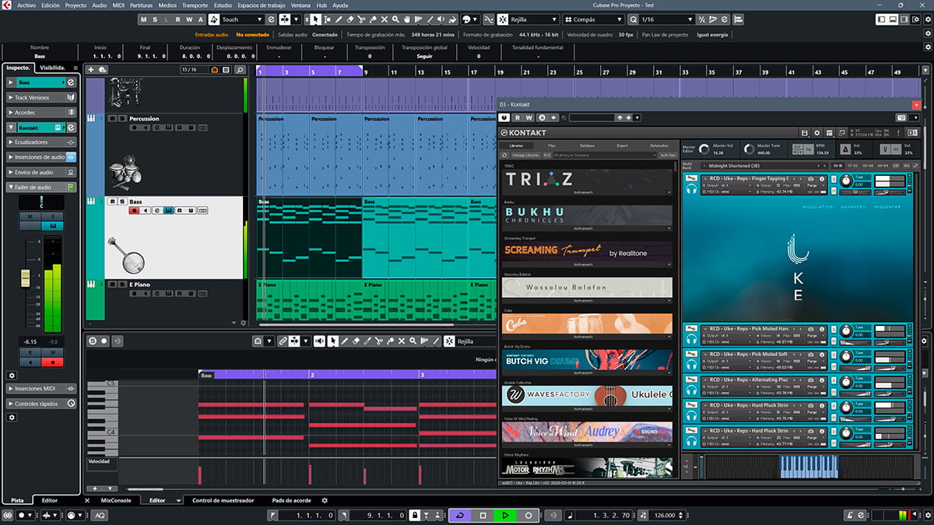Toggle Monitor on the Bass track
The width and height of the screenshot is (934, 525).
[x=146, y=211]
